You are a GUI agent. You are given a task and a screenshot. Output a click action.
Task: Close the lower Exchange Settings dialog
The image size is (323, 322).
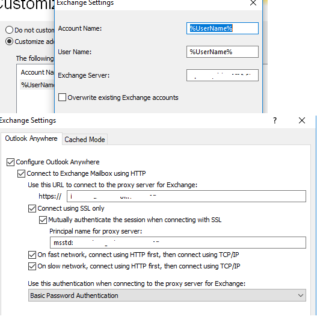point(302,120)
